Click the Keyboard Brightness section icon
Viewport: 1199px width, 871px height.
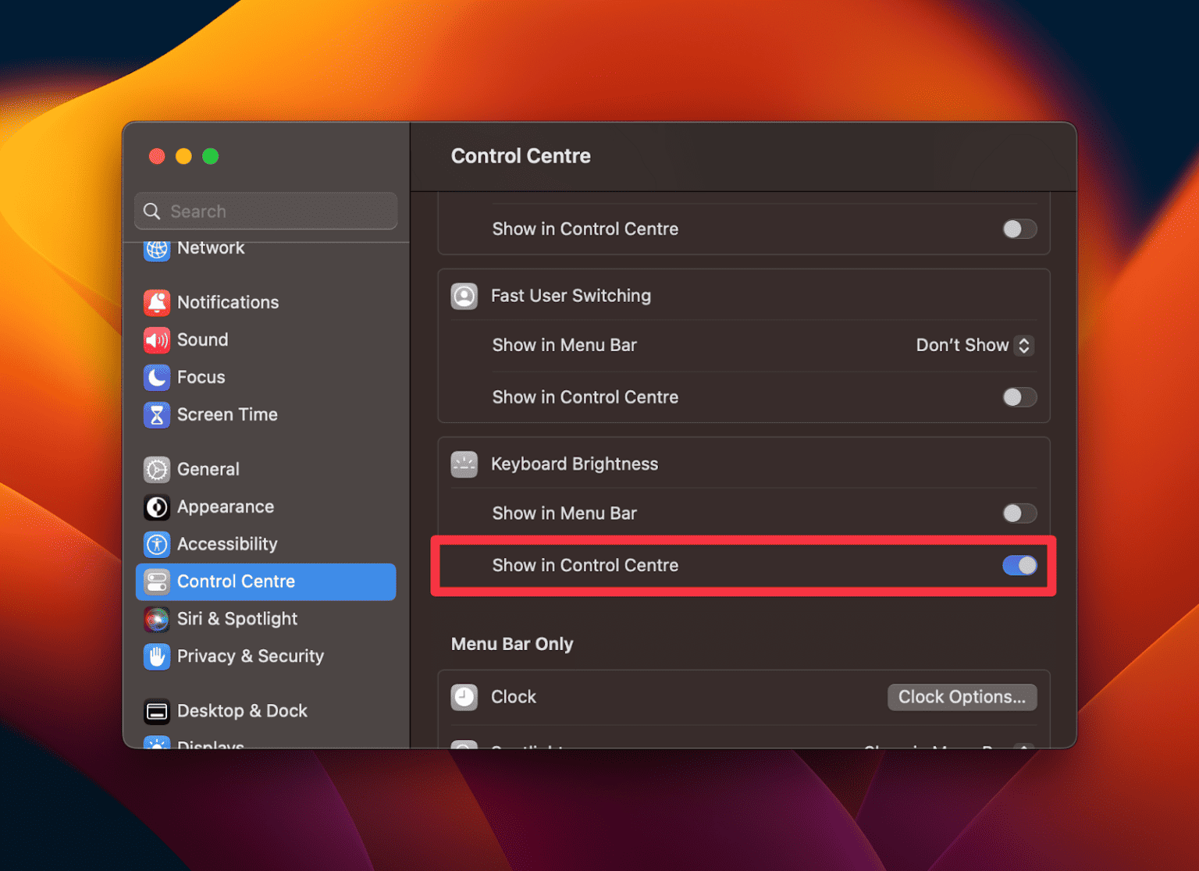click(x=464, y=464)
